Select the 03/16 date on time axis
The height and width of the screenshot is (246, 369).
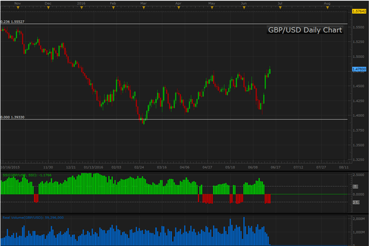pos(162,167)
